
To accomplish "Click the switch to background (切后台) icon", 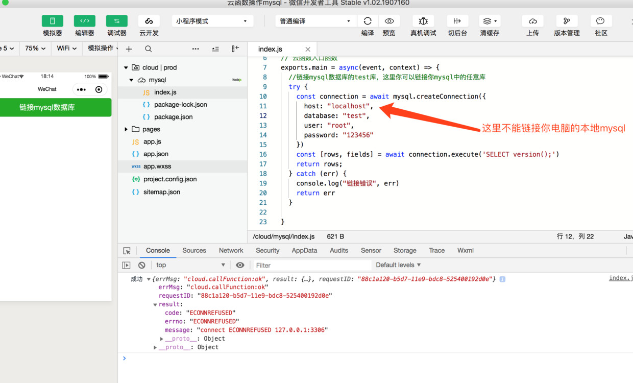I will [x=457, y=21].
